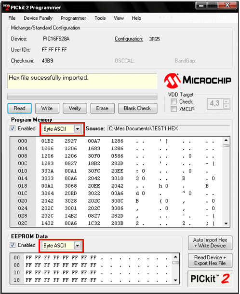The width and height of the screenshot is (240, 294).
Task: Click Program Memory scrollbar down arrow
Action: point(226,224)
